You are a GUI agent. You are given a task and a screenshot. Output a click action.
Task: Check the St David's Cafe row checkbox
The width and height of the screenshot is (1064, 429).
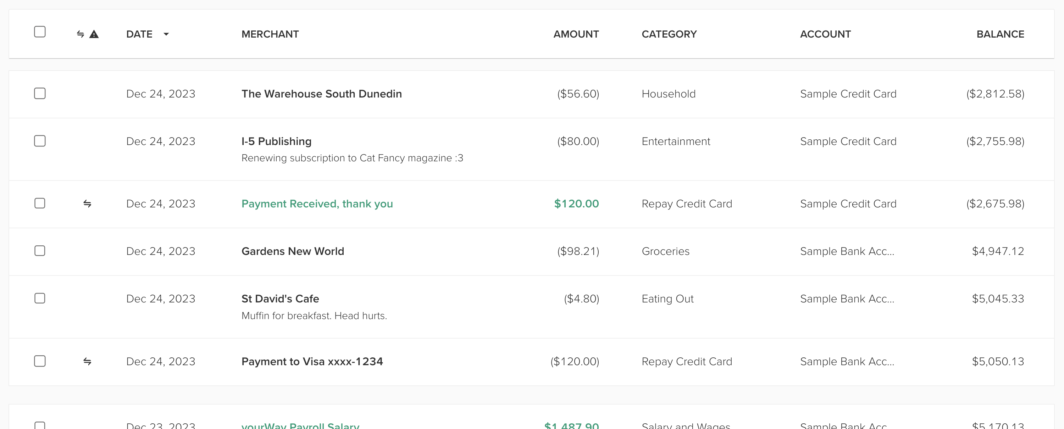pos(40,298)
